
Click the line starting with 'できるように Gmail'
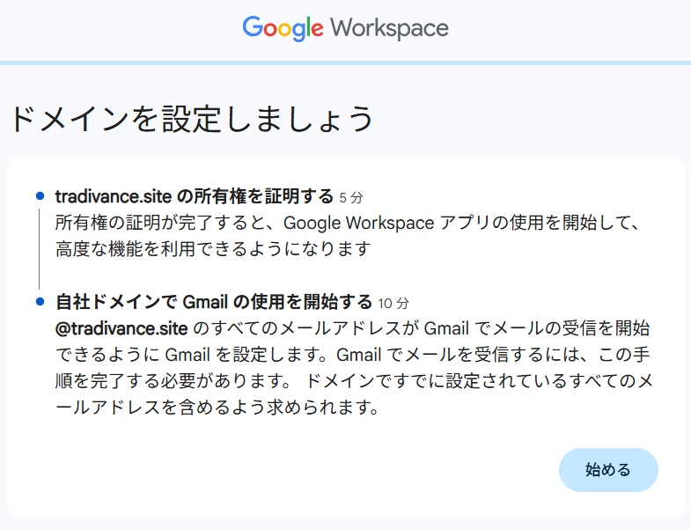pos(352,356)
